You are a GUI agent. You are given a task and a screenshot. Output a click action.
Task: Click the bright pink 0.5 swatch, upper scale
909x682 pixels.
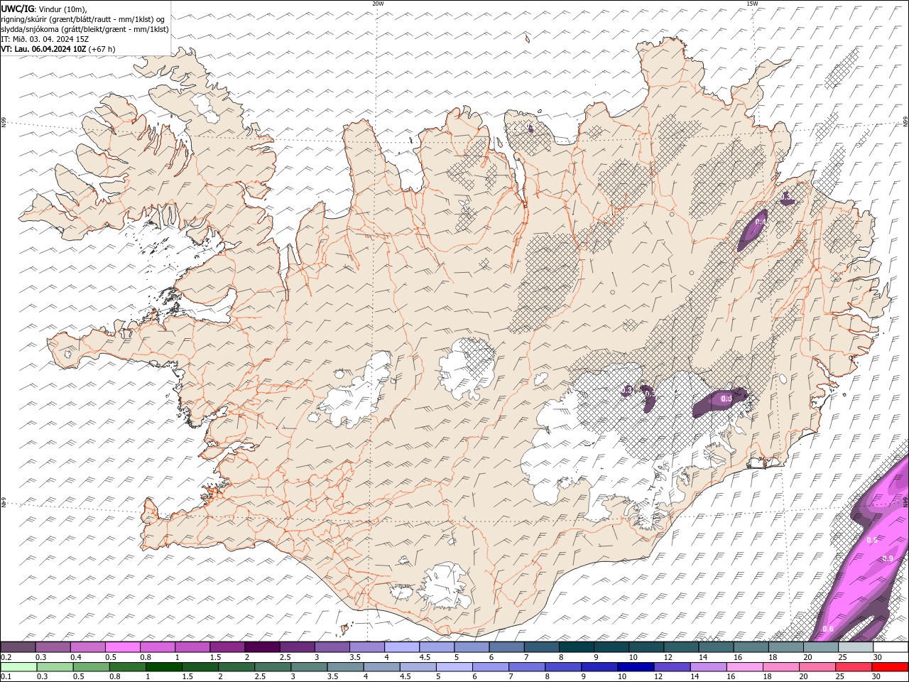pos(123,647)
